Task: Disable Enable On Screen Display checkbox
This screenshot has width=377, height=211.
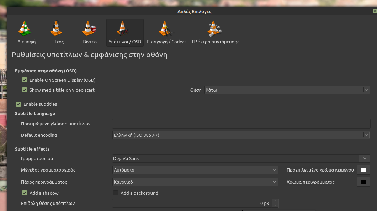Action: click(x=25, y=80)
